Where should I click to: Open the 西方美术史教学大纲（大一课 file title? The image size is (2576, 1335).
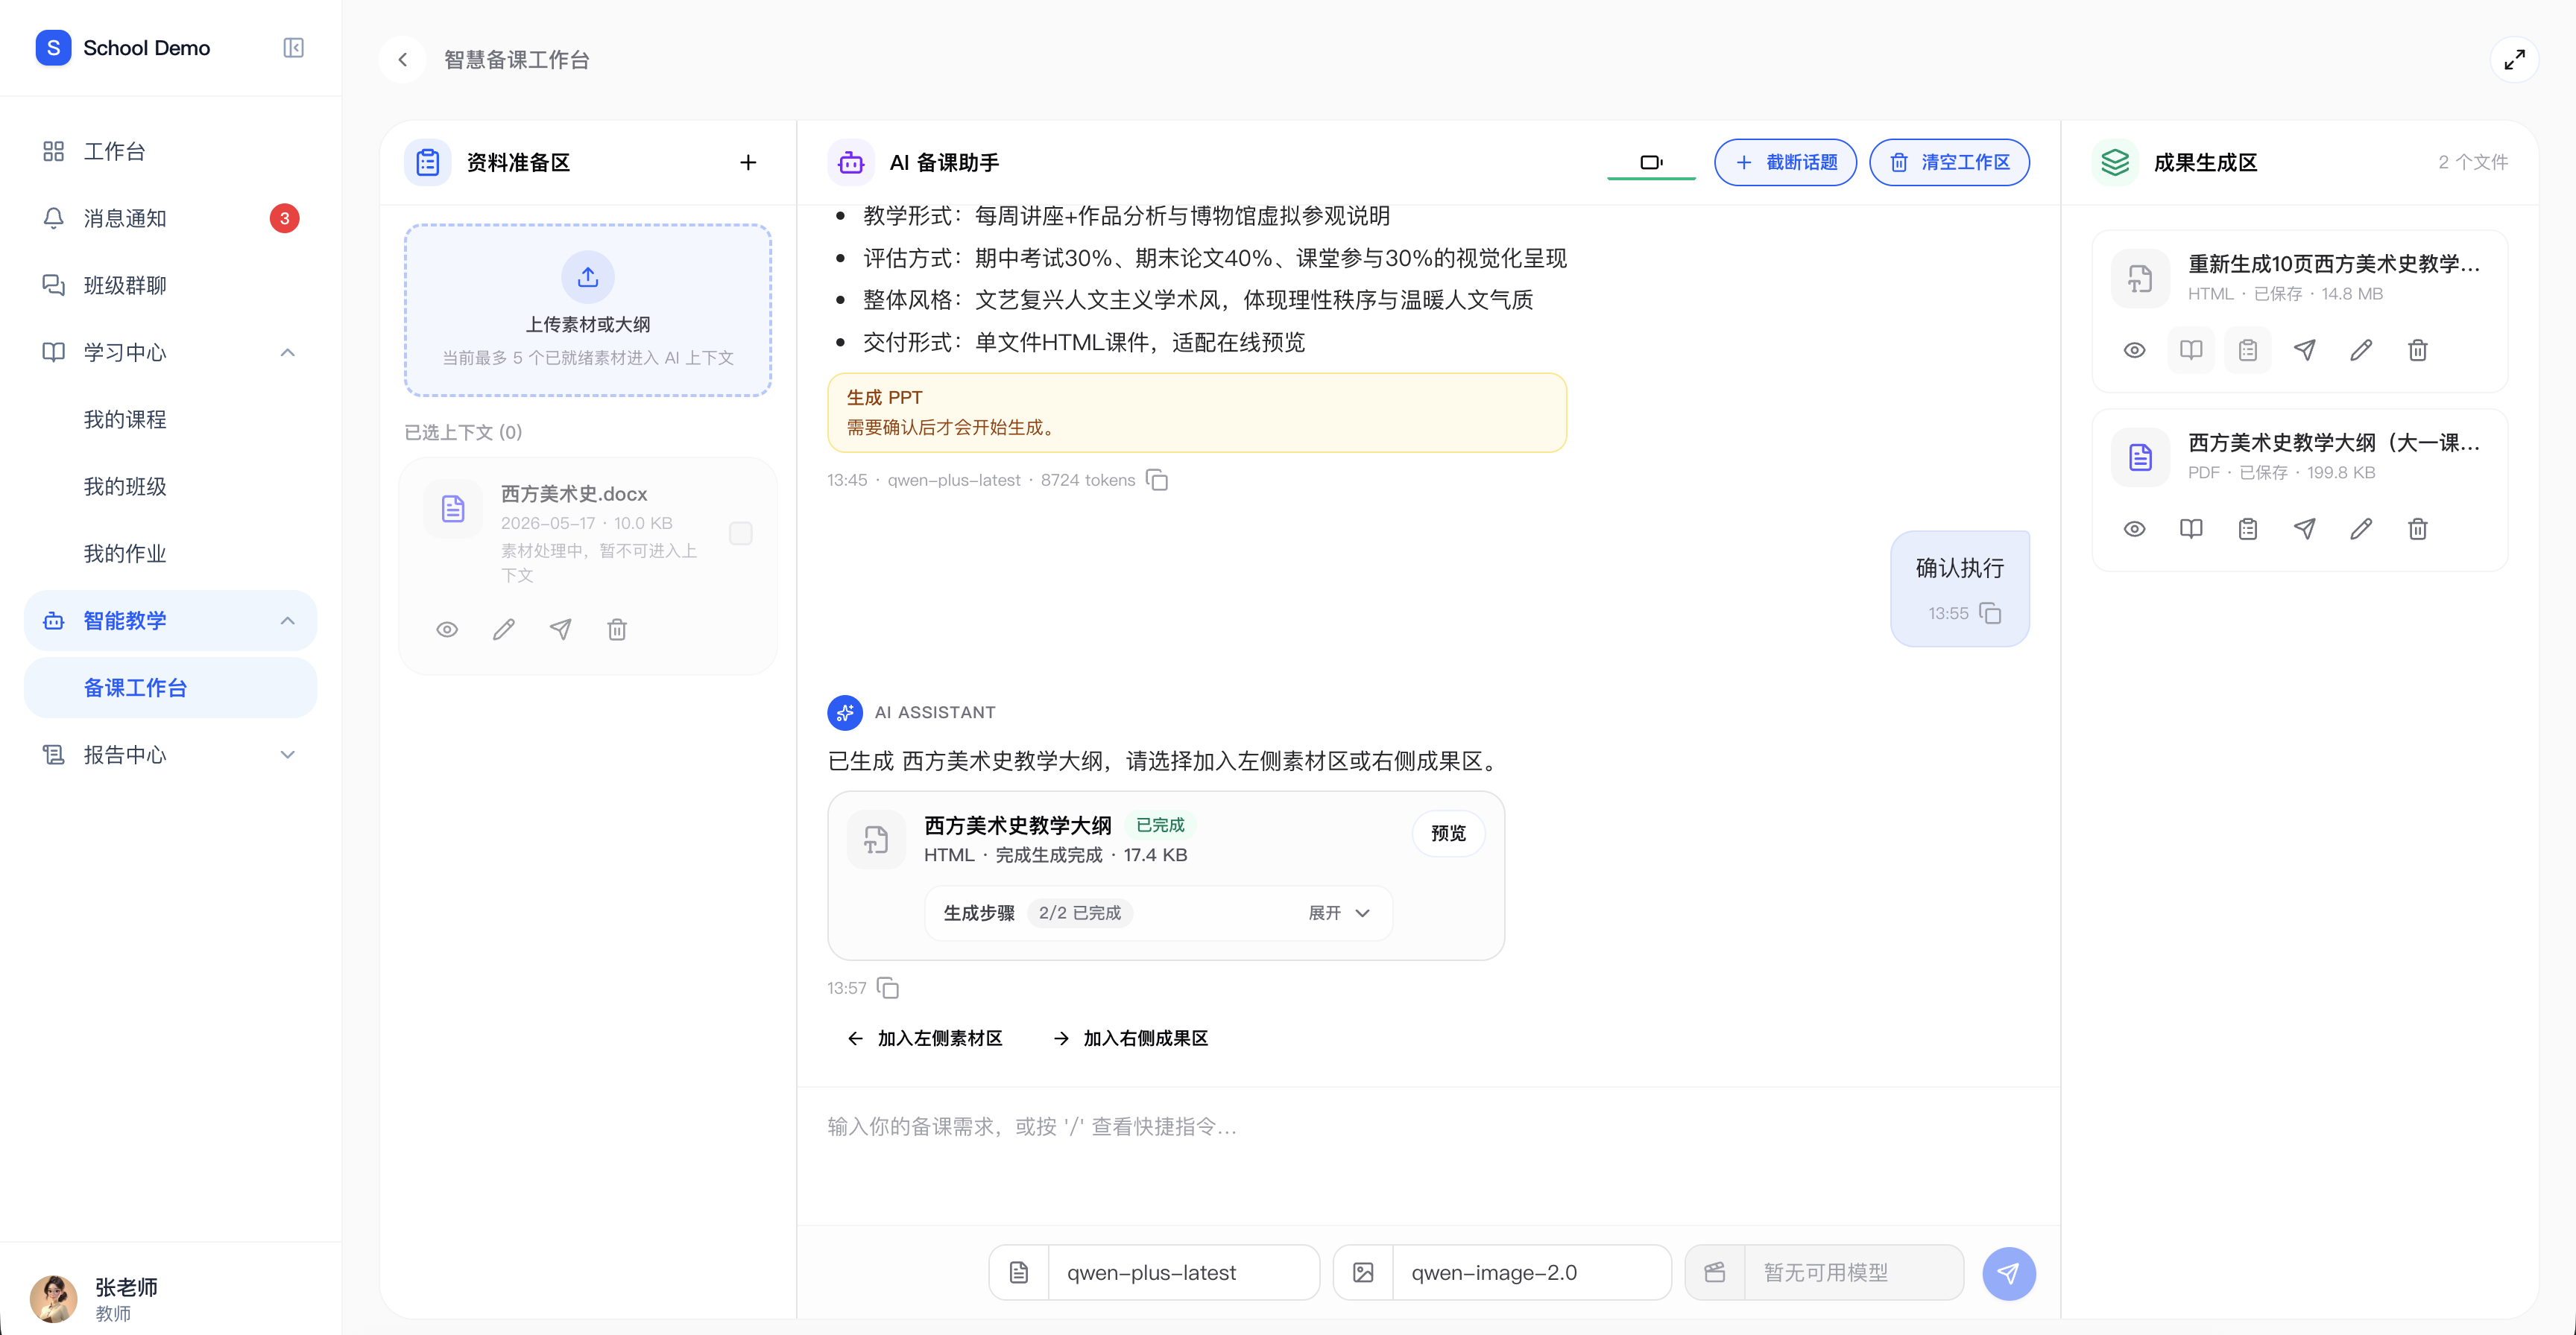coord(2334,443)
